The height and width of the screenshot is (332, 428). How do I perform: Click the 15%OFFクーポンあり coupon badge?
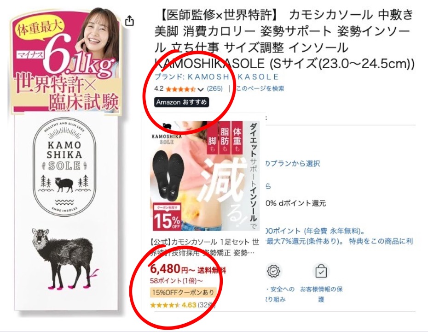click(183, 292)
